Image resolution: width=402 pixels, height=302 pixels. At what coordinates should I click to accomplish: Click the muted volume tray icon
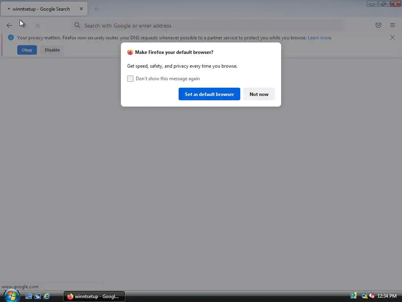[371, 296]
